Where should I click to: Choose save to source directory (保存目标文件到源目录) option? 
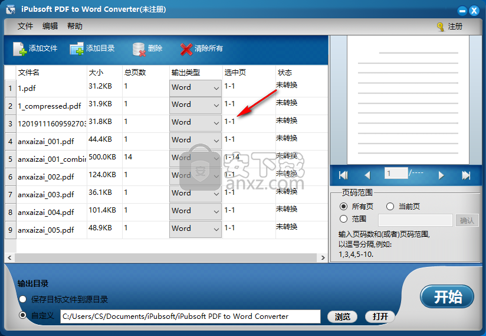(22, 299)
